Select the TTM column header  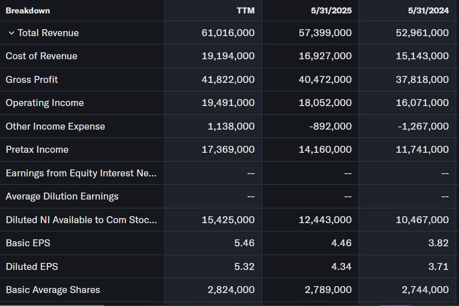click(x=245, y=11)
